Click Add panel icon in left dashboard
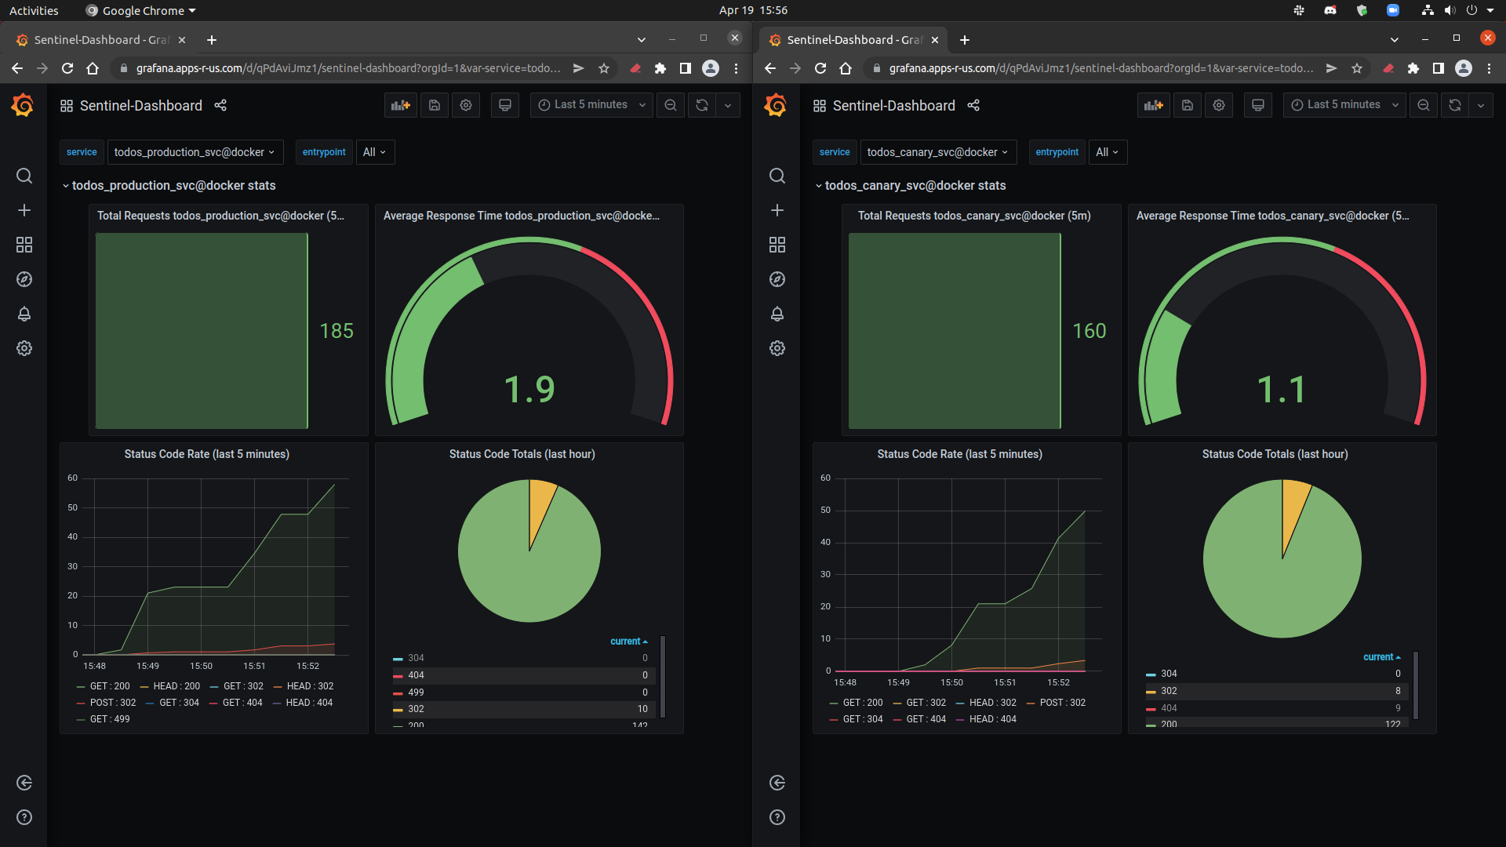 (x=401, y=105)
